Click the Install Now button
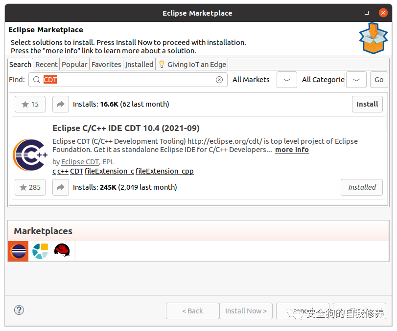Image resolution: width=397 pixels, height=331 pixels. point(246,311)
